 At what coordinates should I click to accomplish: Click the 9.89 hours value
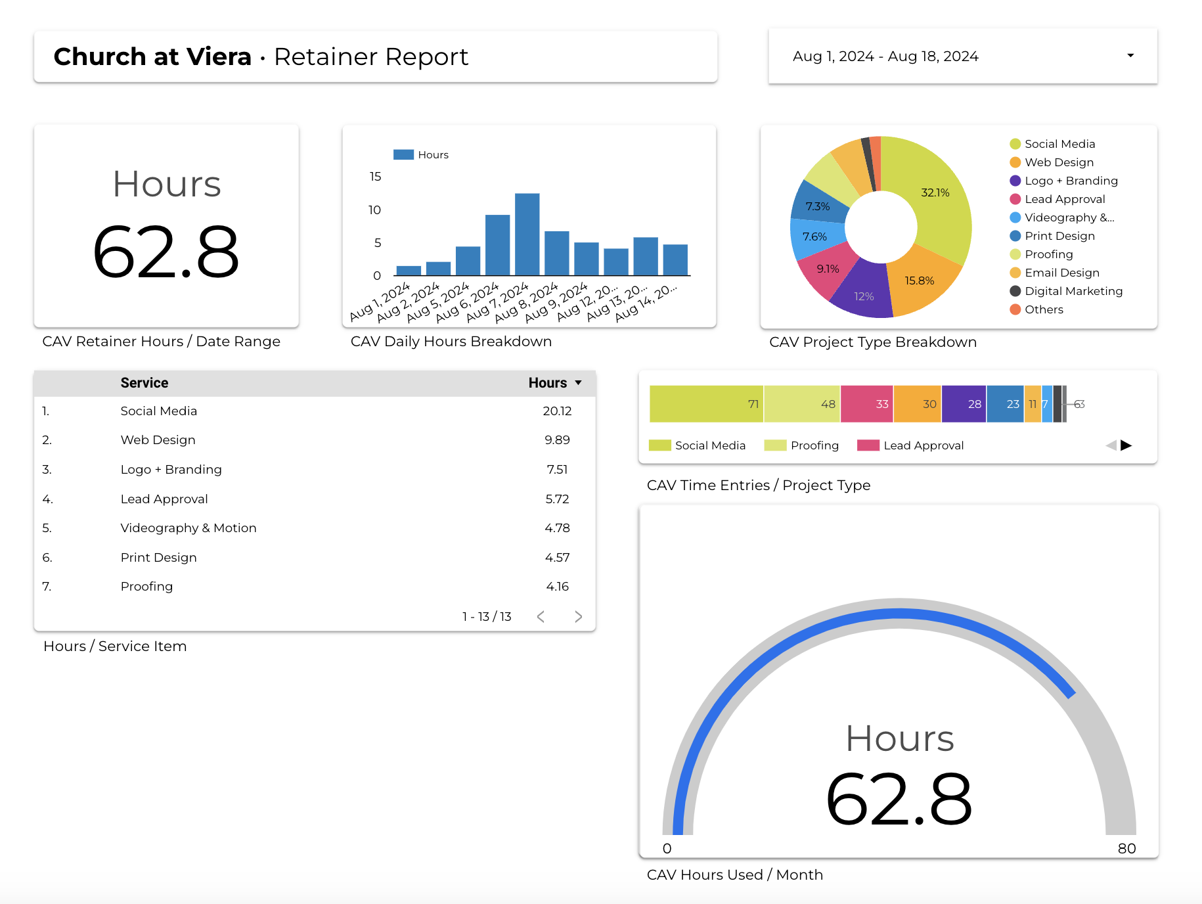pos(557,440)
